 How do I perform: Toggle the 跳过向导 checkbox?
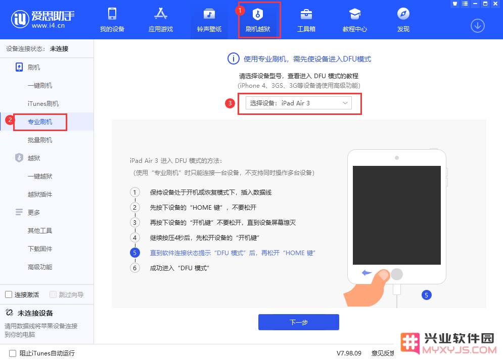click(53, 294)
